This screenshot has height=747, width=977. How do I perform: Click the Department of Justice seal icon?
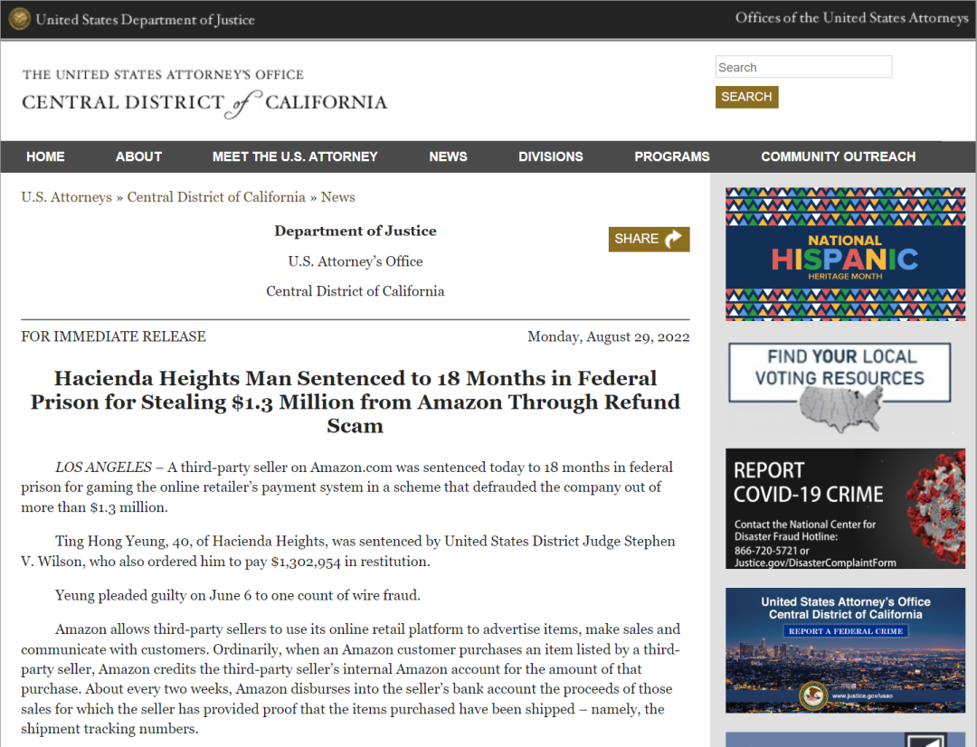click(x=19, y=19)
